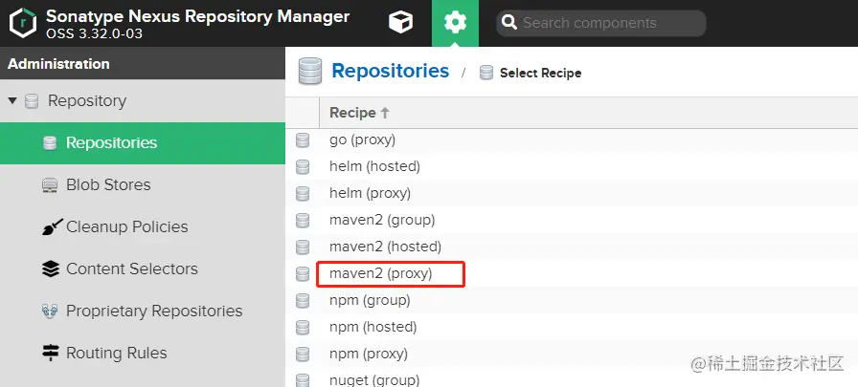Click the Sonatype Nexus Repository Manager title
This screenshot has width=858, height=387.
197,16
